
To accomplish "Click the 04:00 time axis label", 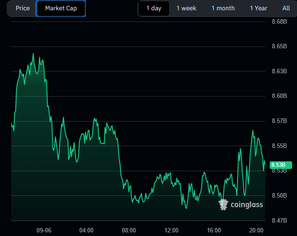I will pos(86,230).
